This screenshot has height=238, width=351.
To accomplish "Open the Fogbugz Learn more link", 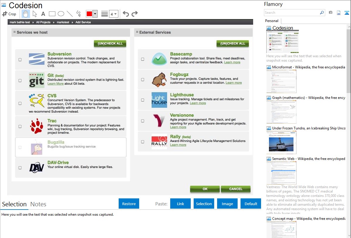I will click(234, 83).
